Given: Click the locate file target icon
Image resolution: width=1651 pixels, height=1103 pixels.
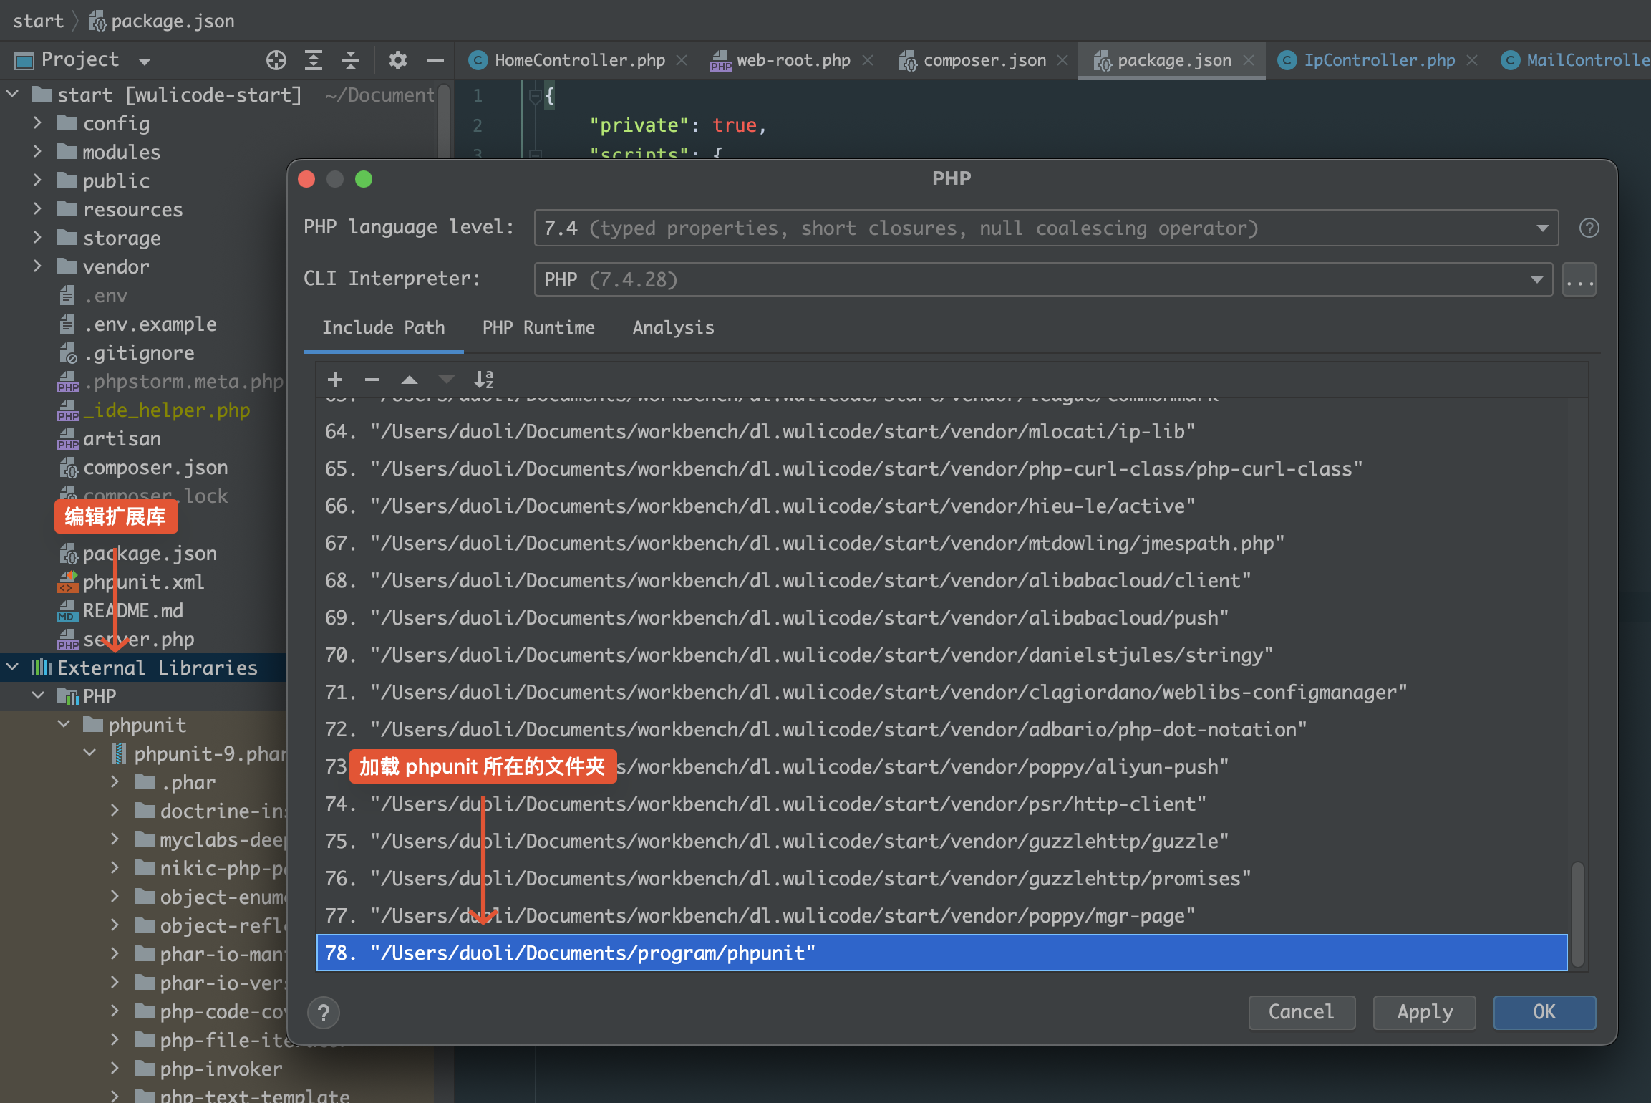Looking at the screenshot, I should tap(276, 60).
